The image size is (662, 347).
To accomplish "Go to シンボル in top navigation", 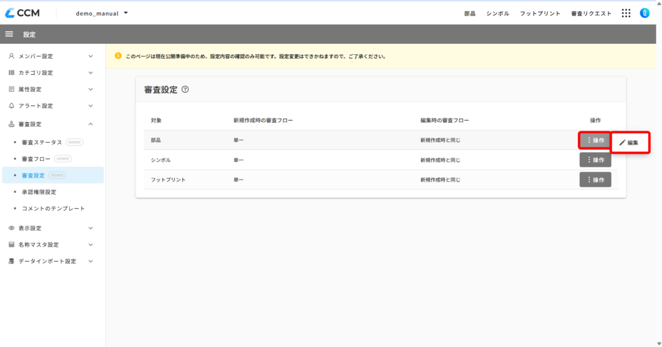I will 498,14.
